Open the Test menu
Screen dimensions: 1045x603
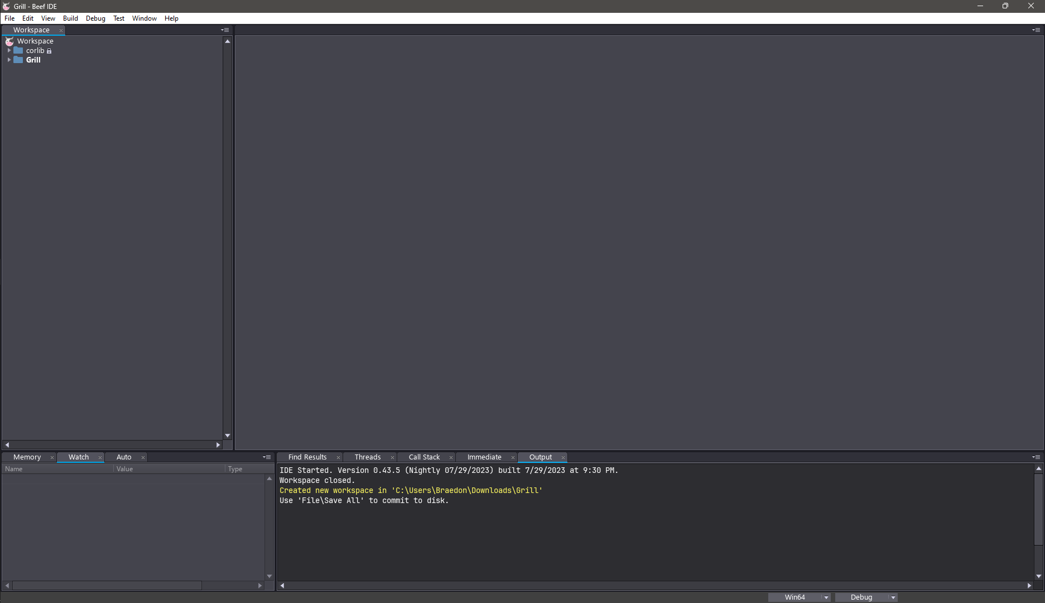click(119, 18)
